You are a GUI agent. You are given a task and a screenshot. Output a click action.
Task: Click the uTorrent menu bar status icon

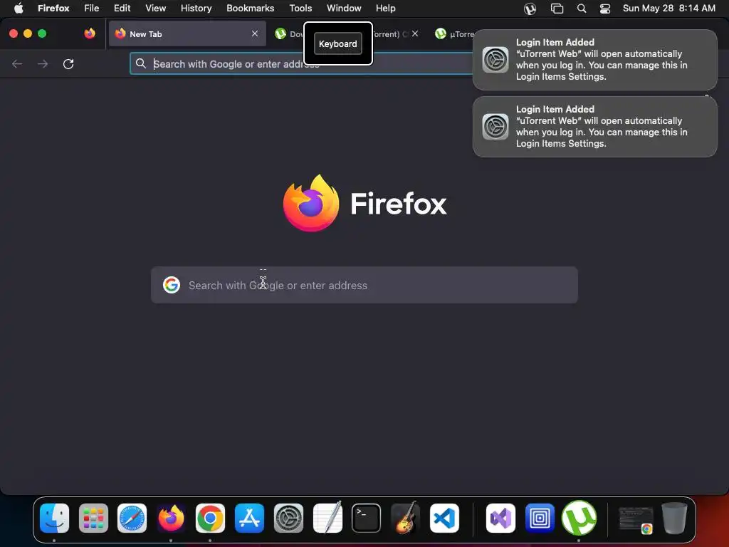point(530,9)
